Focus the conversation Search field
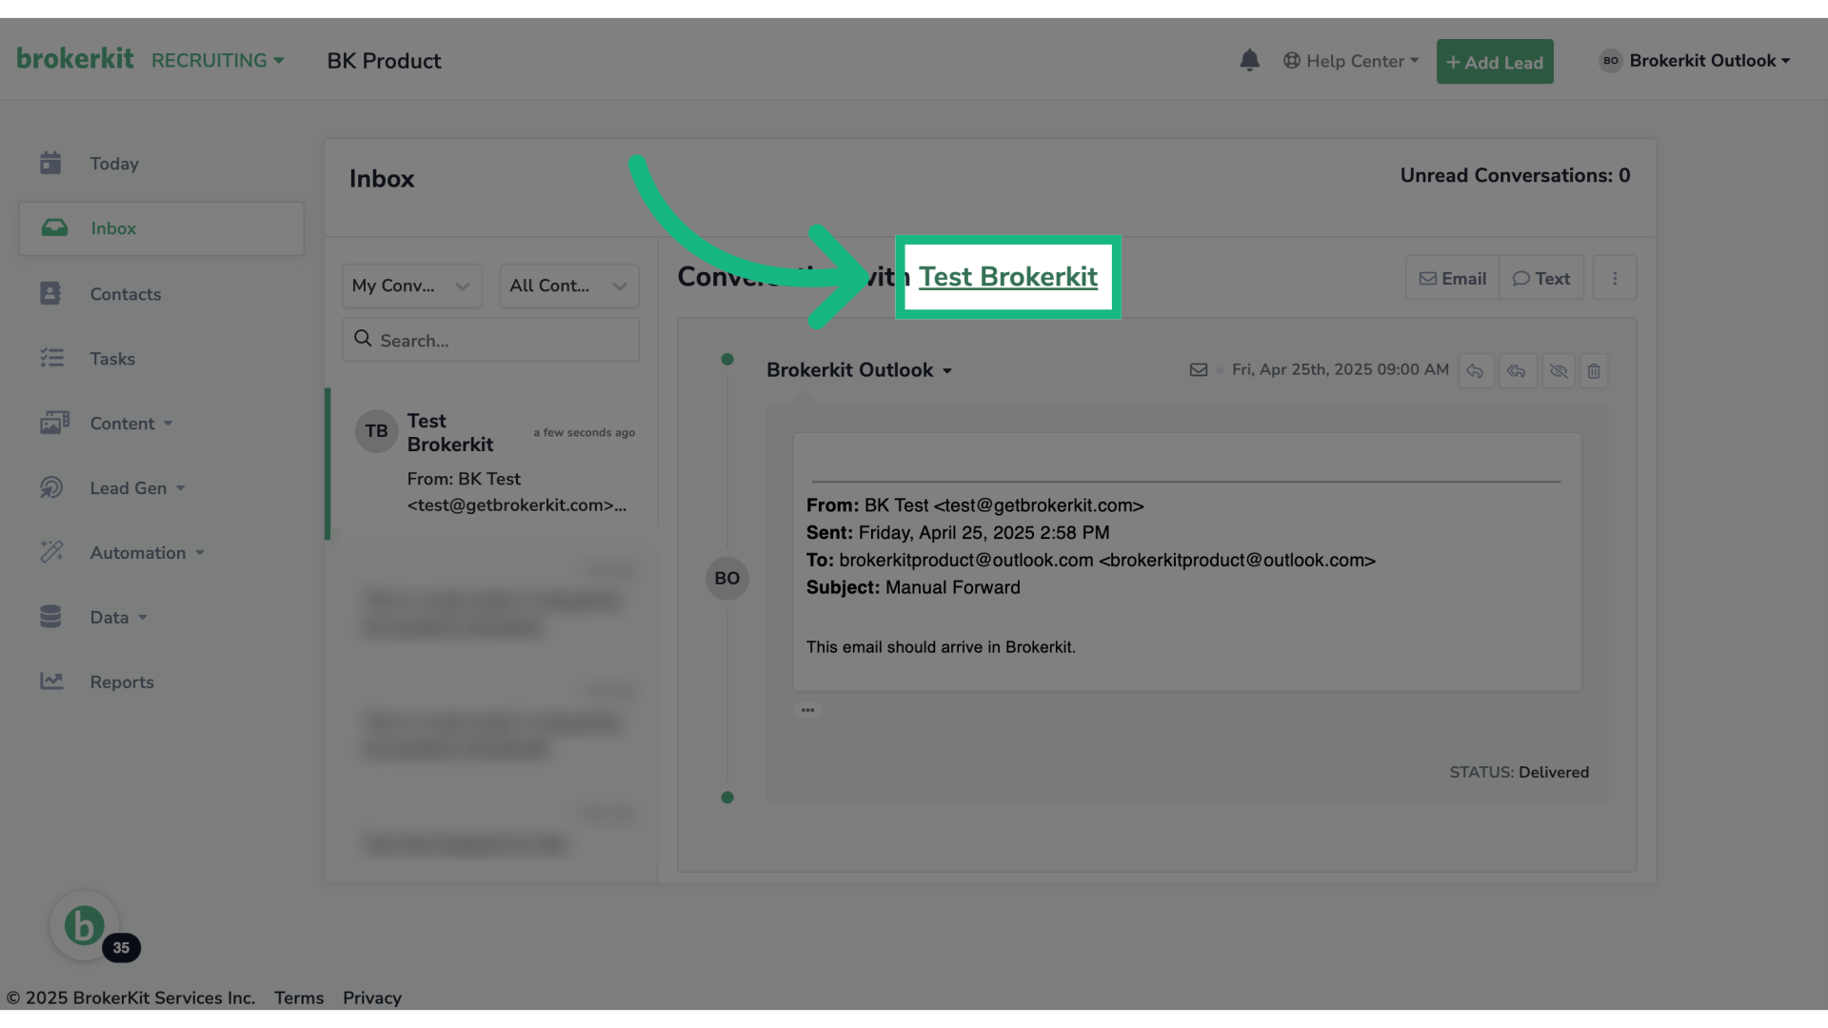The width and height of the screenshot is (1828, 1028). click(x=490, y=340)
